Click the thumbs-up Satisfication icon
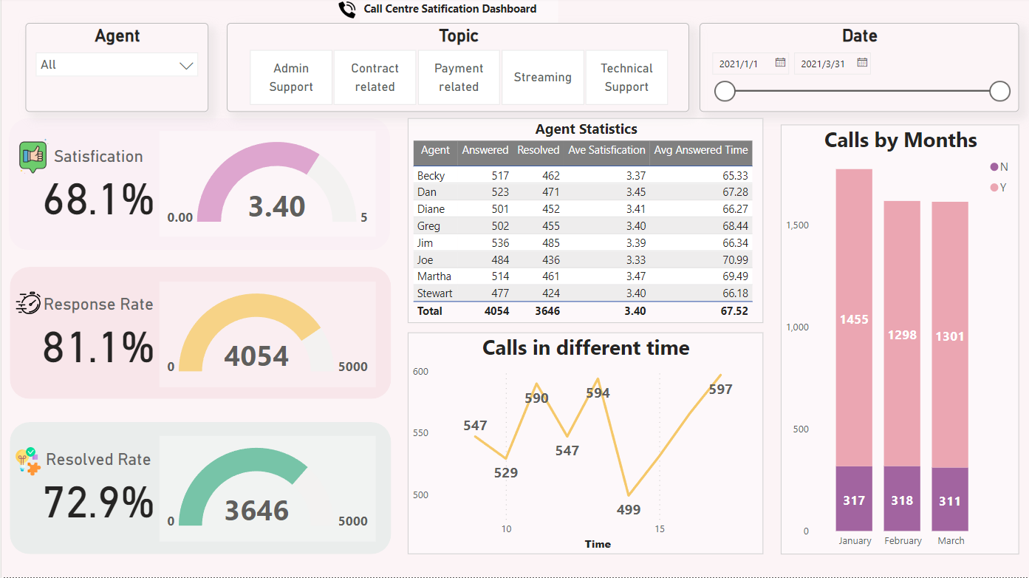This screenshot has height=578, width=1029. (x=33, y=156)
